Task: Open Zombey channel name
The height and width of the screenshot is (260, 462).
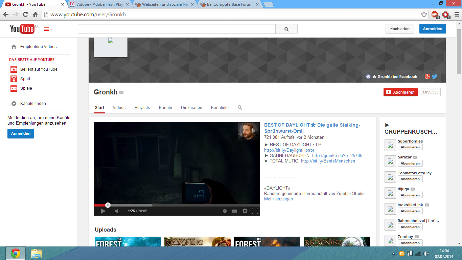Action: (405, 237)
